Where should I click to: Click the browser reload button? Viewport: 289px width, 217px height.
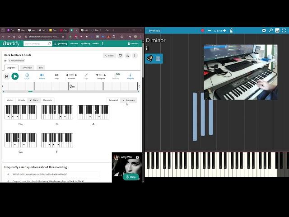pyautogui.click(x=14, y=37)
